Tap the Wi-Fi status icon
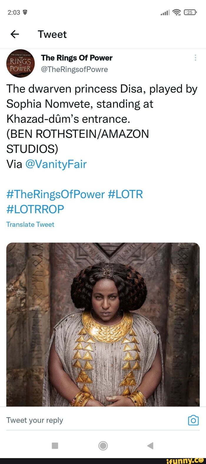 coord(177,12)
